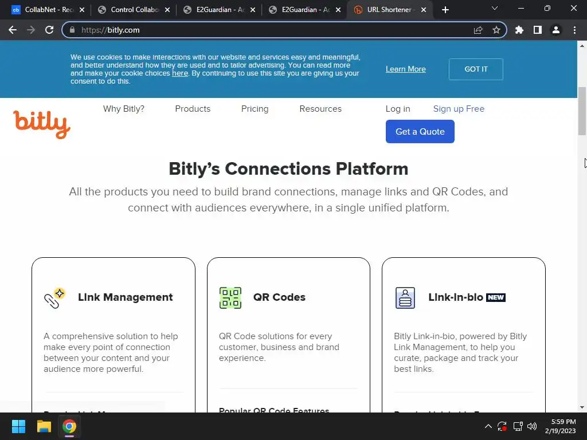This screenshot has width=587, height=440.
Task: Open the Extensions puzzle icon
Action: 519,30
